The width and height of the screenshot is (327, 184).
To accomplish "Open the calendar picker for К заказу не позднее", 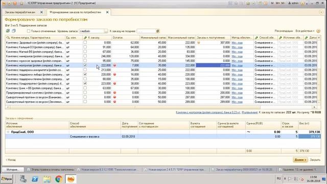I will tap(158, 31).
